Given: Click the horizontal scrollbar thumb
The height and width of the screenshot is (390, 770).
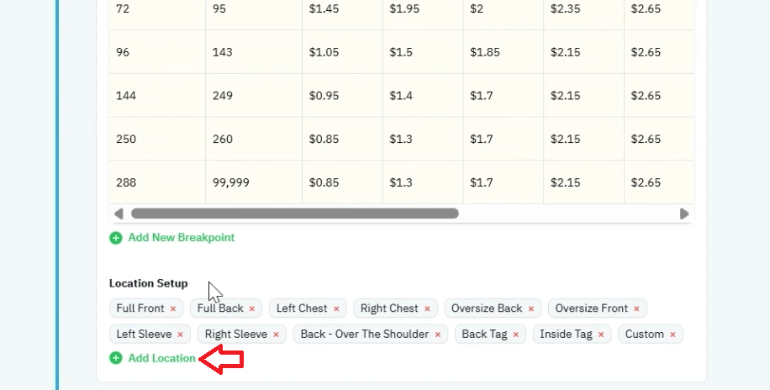Looking at the screenshot, I should coord(295,213).
